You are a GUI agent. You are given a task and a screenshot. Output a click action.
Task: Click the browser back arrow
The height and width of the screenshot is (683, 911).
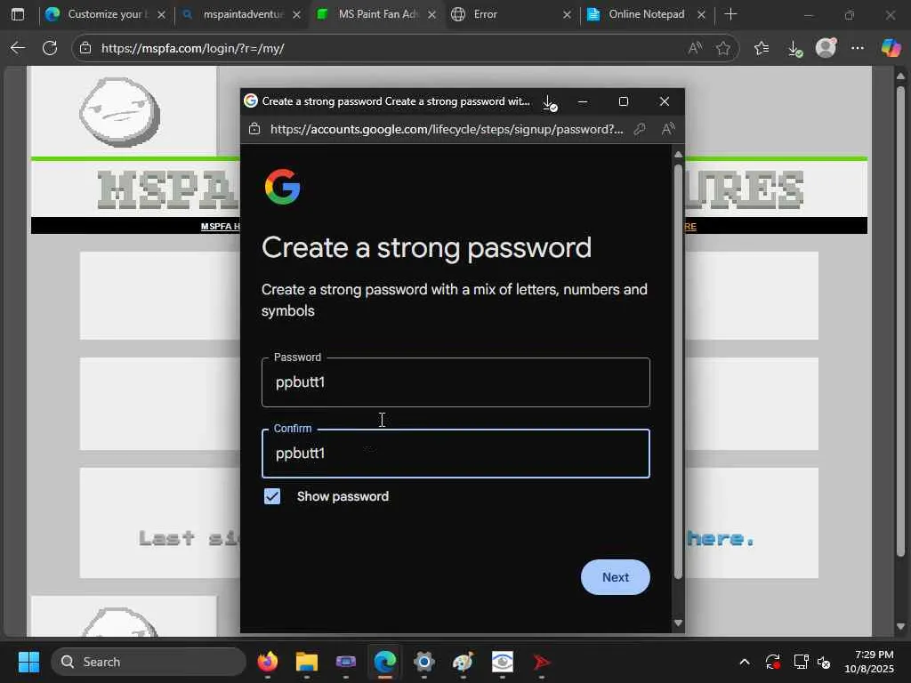tap(18, 48)
